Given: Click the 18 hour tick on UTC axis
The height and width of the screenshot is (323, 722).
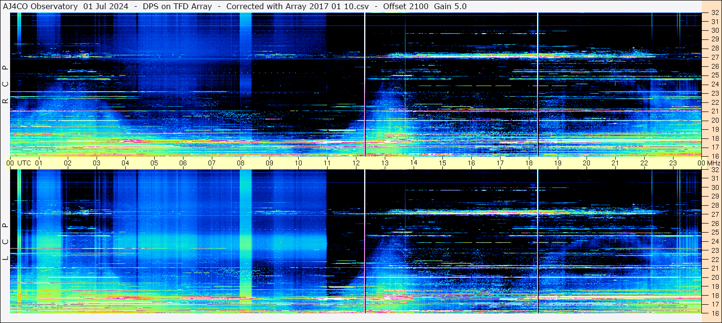Looking at the screenshot, I should pyautogui.click(x=529, y=163).
